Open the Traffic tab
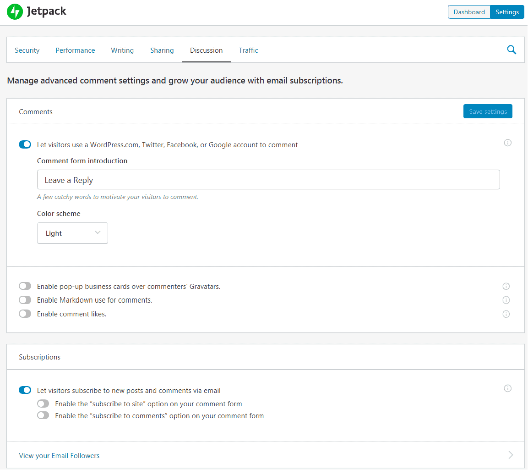The height and width of the screenshot is (470, 528). [x=248, y=50]
